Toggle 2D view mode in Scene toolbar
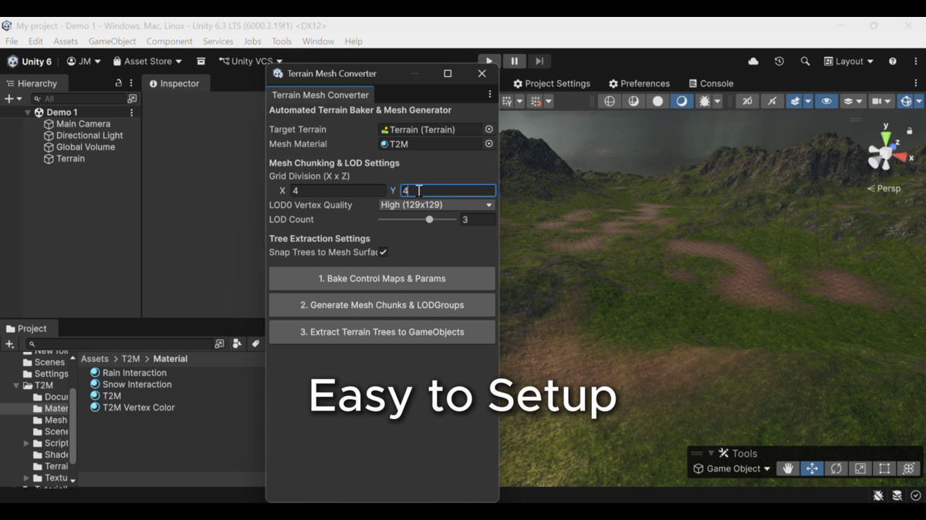926x520 pixels. 747,102
